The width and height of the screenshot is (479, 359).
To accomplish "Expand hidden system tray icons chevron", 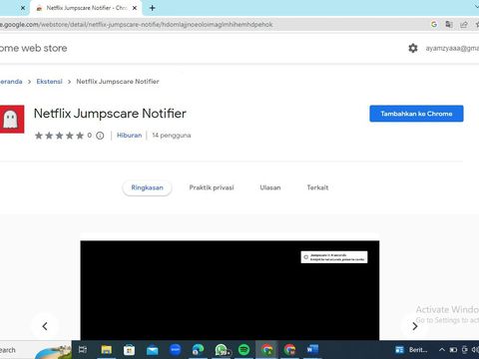I will [442, 350].
